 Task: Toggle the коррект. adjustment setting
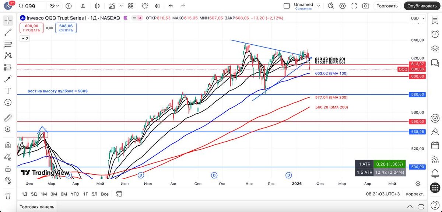click(415, 194)
